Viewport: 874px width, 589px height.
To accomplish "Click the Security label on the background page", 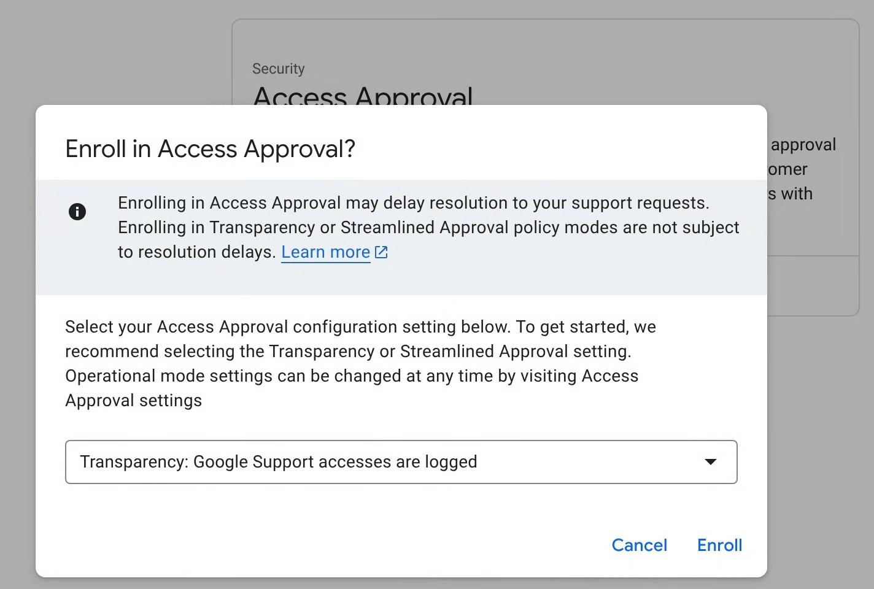I will [x=278, y=69].
